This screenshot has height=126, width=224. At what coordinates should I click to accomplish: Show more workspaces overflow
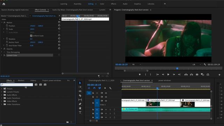click(x=165, y=4)
